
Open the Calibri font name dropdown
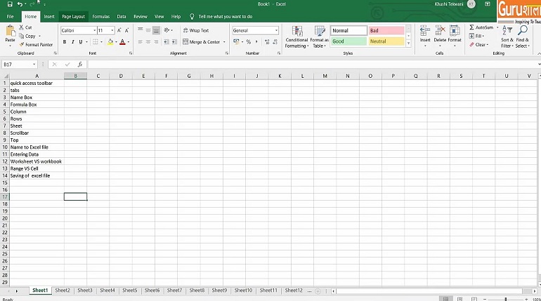coord(93,31)
